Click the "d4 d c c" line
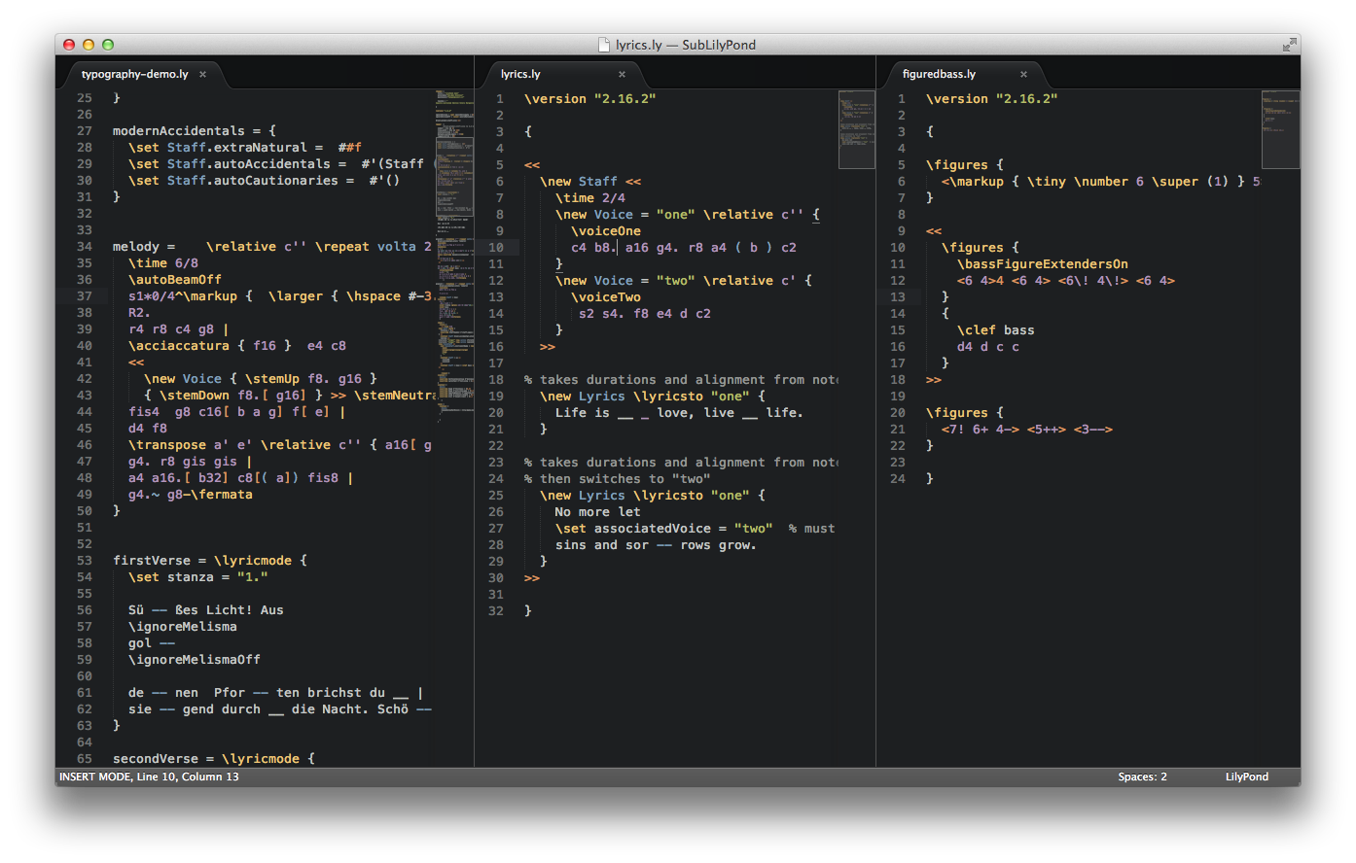 (988, 347)
